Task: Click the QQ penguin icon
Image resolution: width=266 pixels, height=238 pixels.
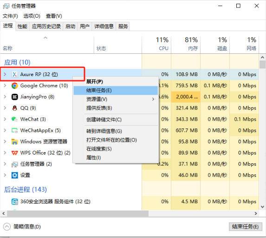Action: 15,108
